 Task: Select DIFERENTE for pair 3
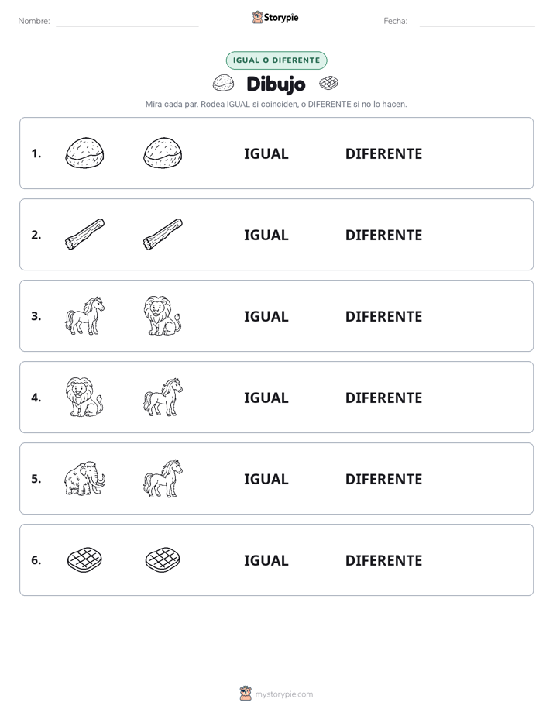[x=383, y=316]
